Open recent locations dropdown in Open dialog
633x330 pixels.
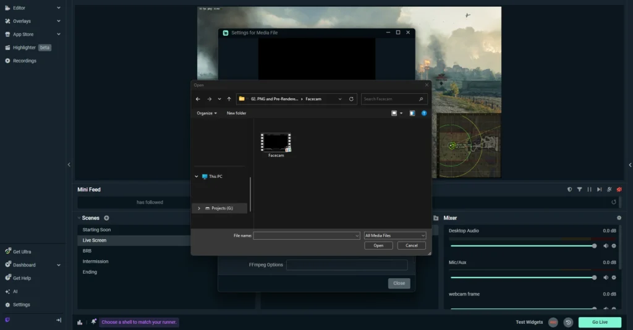[x=219, y=99]
